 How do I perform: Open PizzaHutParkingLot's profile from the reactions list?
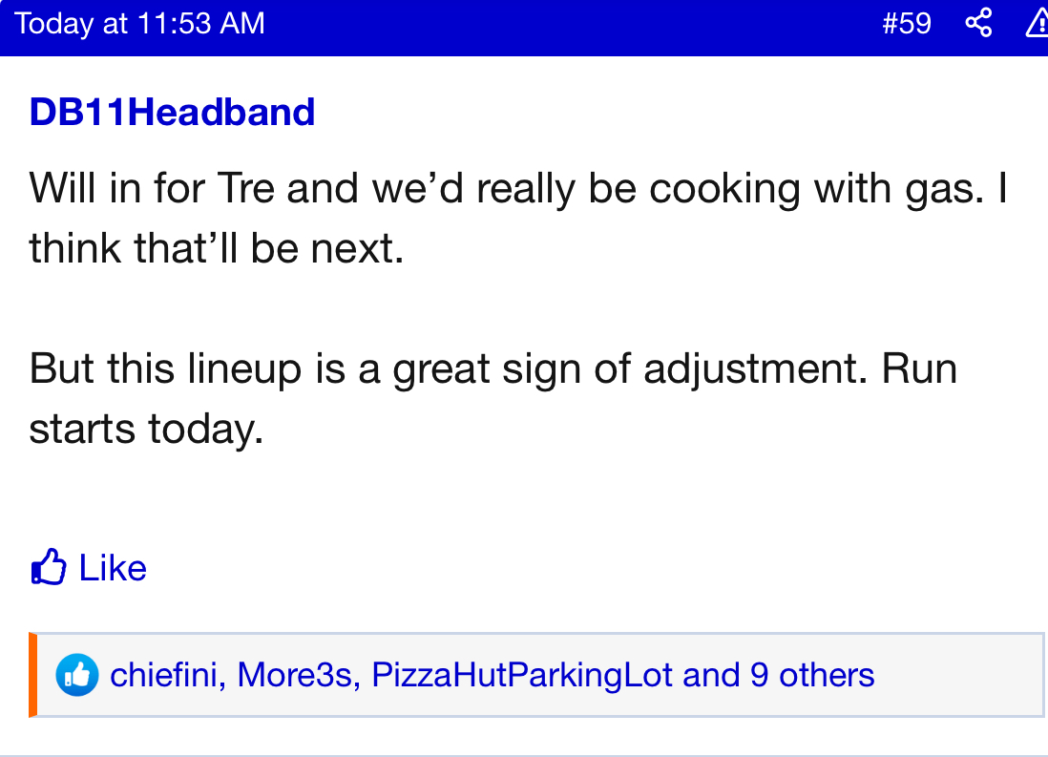[x=522, y=676]
